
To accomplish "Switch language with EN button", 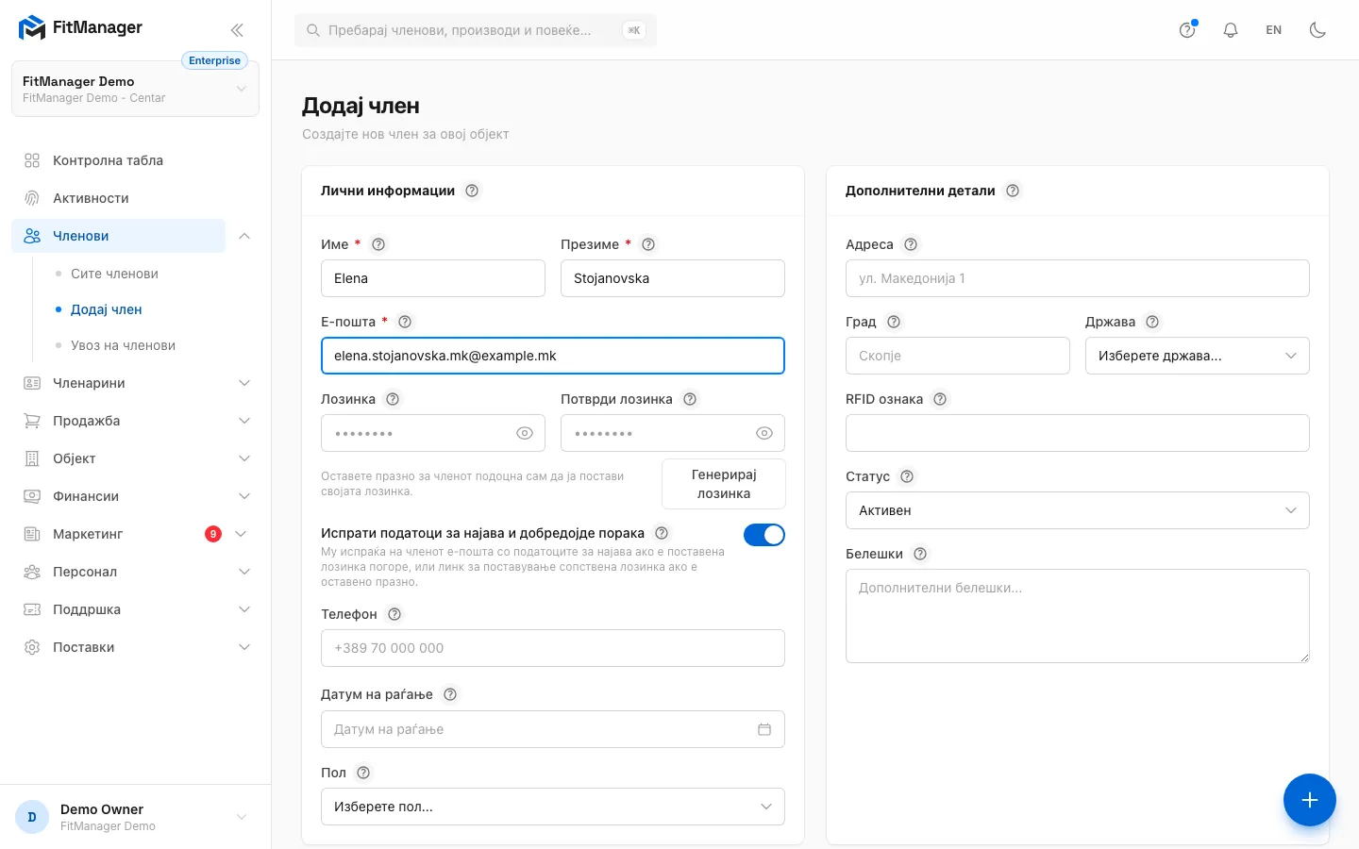I will click(1274, 30).
